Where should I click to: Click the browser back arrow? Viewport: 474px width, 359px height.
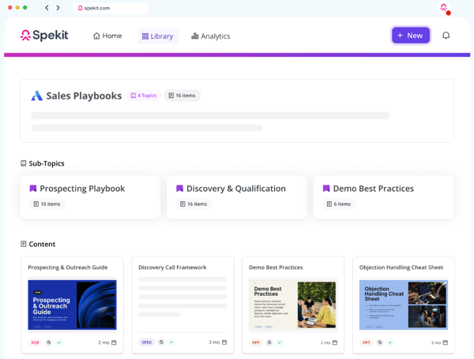pos(47,8)
